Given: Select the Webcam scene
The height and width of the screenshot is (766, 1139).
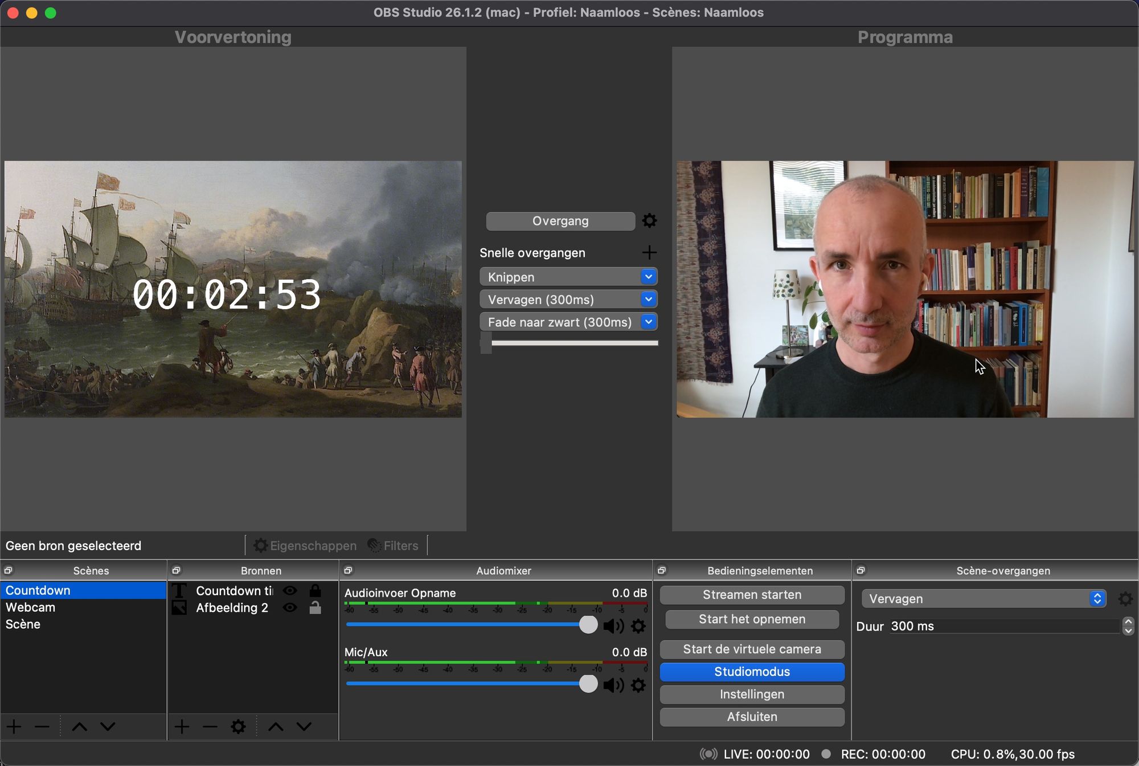Looking at the screenshot, I should 31,607.
